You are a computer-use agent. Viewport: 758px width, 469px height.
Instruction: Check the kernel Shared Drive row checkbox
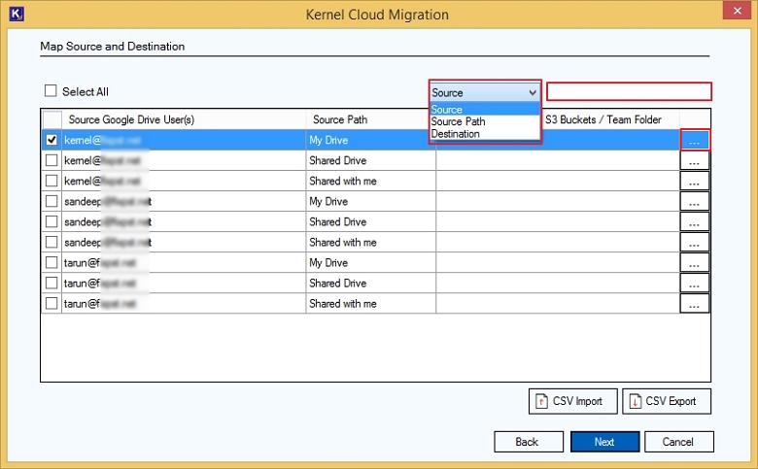click(x=52, y=160)
